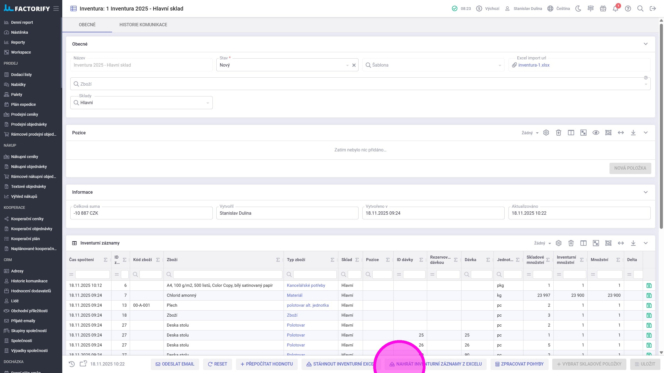Click the Zboží search input field
Screen dimensions: 664x373
(x=360, y=84)
